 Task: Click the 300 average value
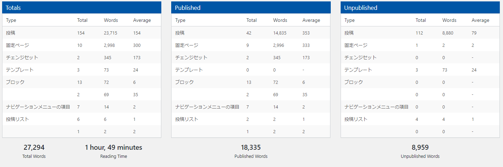coord(137,45)
